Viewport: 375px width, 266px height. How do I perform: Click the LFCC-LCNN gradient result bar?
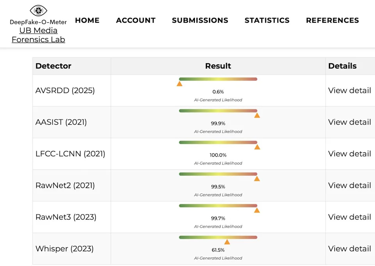[218, 142]
